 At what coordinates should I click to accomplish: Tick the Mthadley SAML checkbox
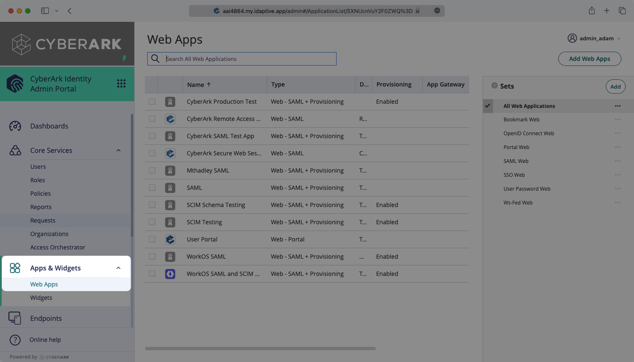coord(152,171)
